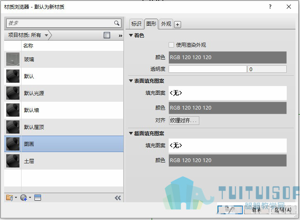Click the transparency value field showing 0
Image resolution: width=300 pixels, height=220 pixels.
[267, 69]
